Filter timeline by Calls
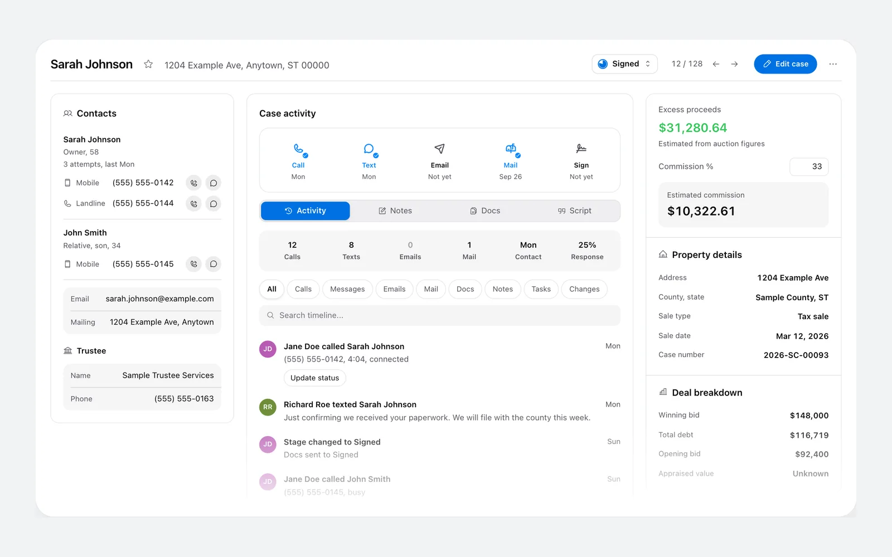Image resolution: width=892 pixels, height=557 pixels. tap(303, 289)
